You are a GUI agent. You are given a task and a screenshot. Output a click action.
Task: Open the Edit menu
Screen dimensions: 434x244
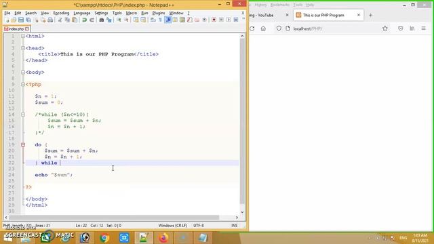18,13
